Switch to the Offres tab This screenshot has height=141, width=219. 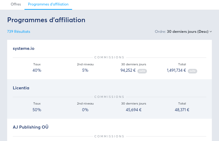(x=16, y=4)
